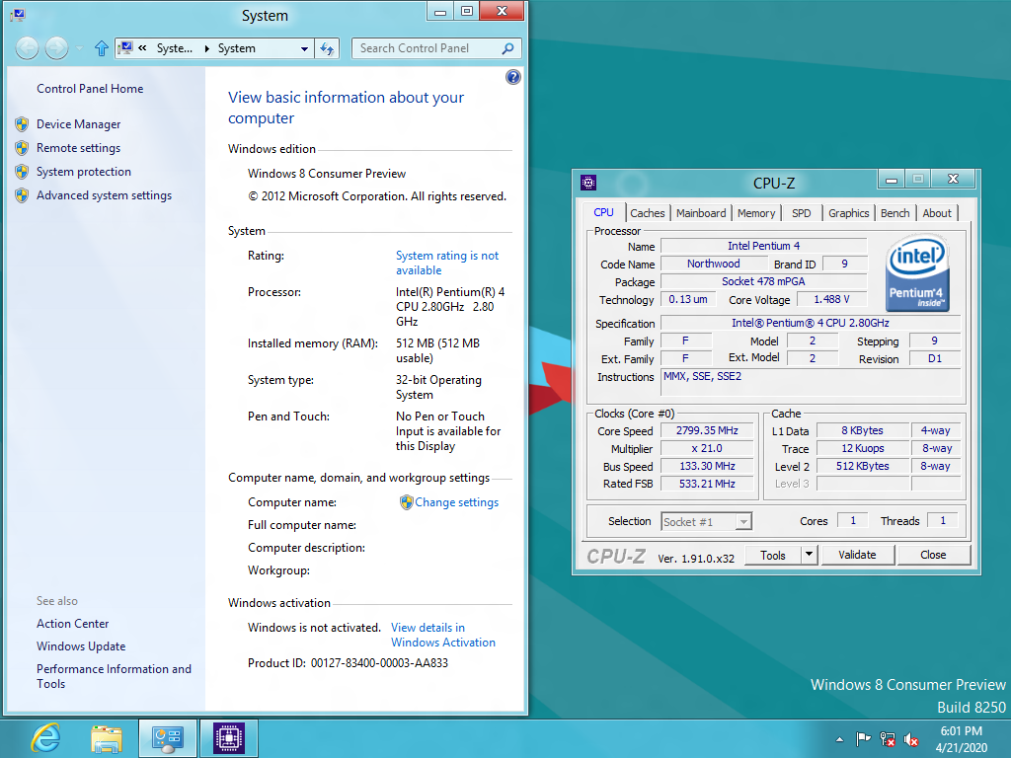Image resolution: width=1011 pixels, height=758 pixels.
Task: Click 'System rating is not available' link
Action: 447,263
